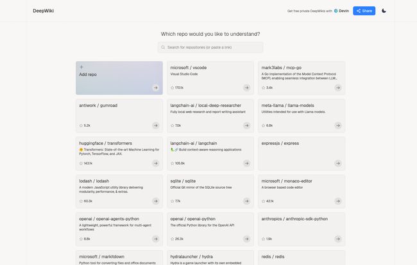Click the star icon on the transformers card
The image size is (417, 265).
coord(81,163)
